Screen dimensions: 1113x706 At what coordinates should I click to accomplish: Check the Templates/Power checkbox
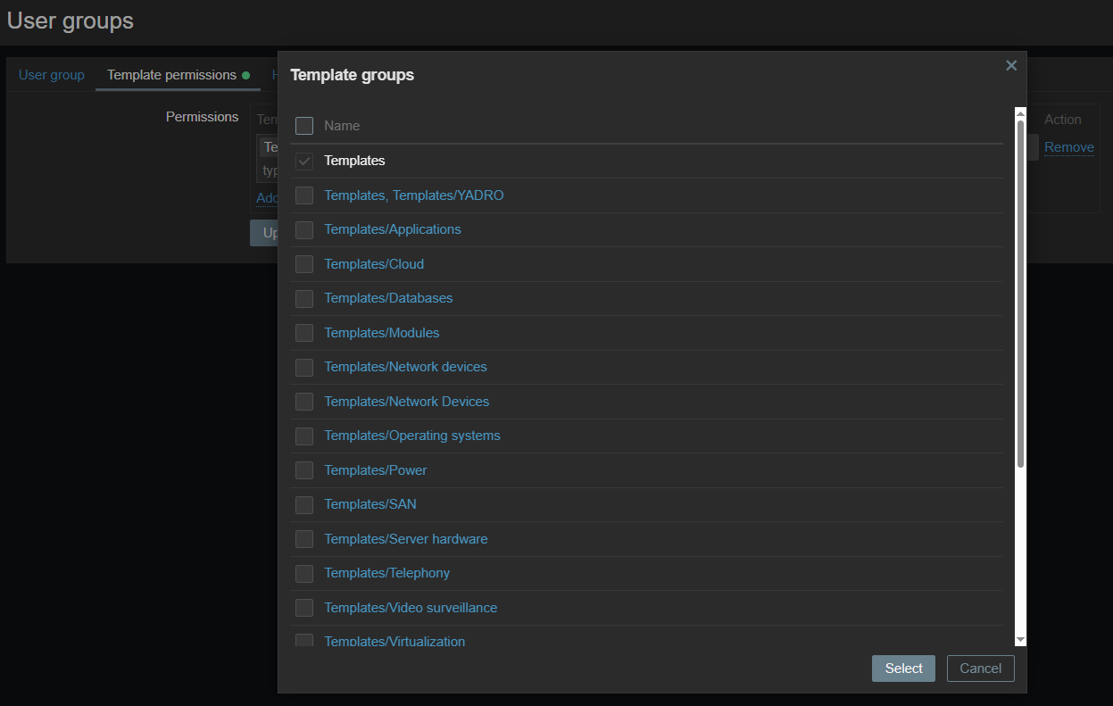[304, 470]
